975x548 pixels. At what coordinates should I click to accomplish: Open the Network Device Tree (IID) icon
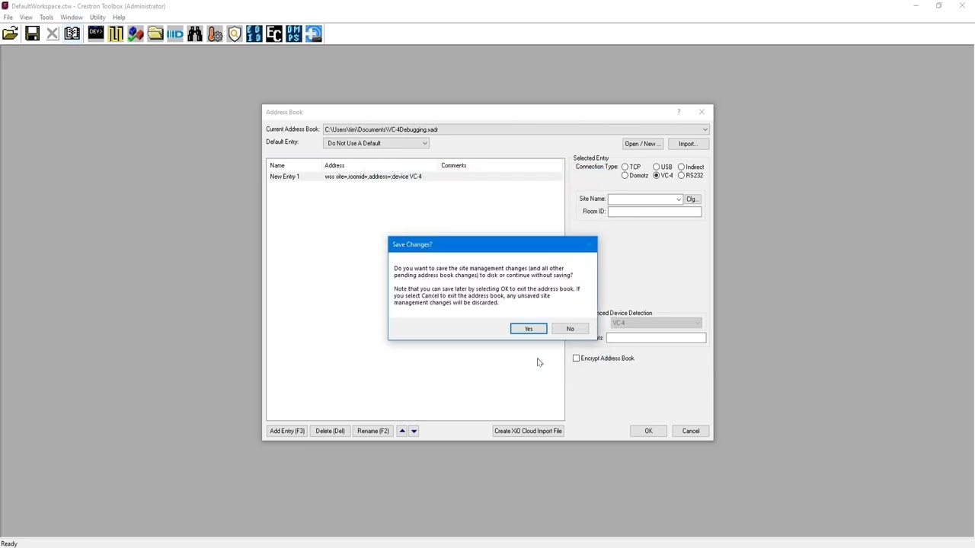175,33
